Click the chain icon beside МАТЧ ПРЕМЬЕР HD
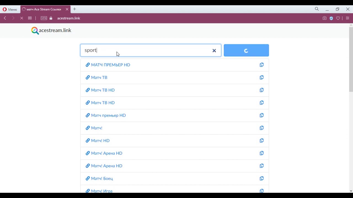 pyautogui.click(x=88, y=65)
